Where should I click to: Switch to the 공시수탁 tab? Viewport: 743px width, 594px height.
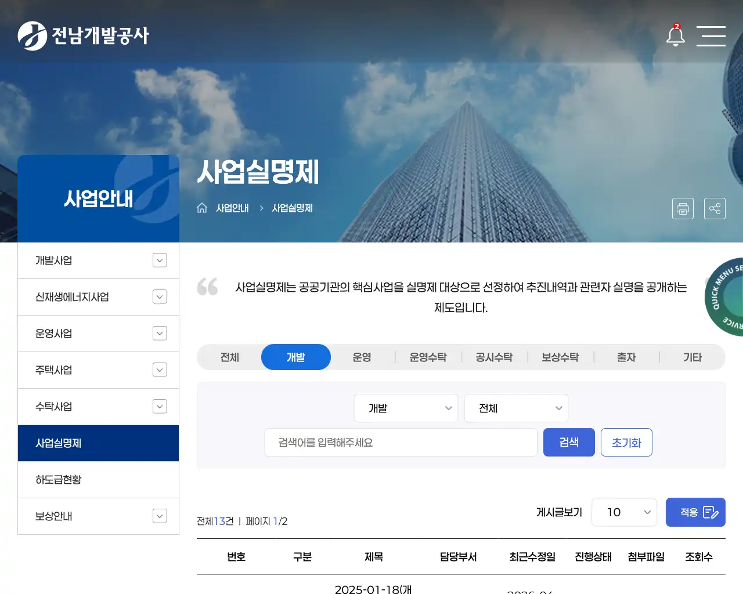[495, 357]
